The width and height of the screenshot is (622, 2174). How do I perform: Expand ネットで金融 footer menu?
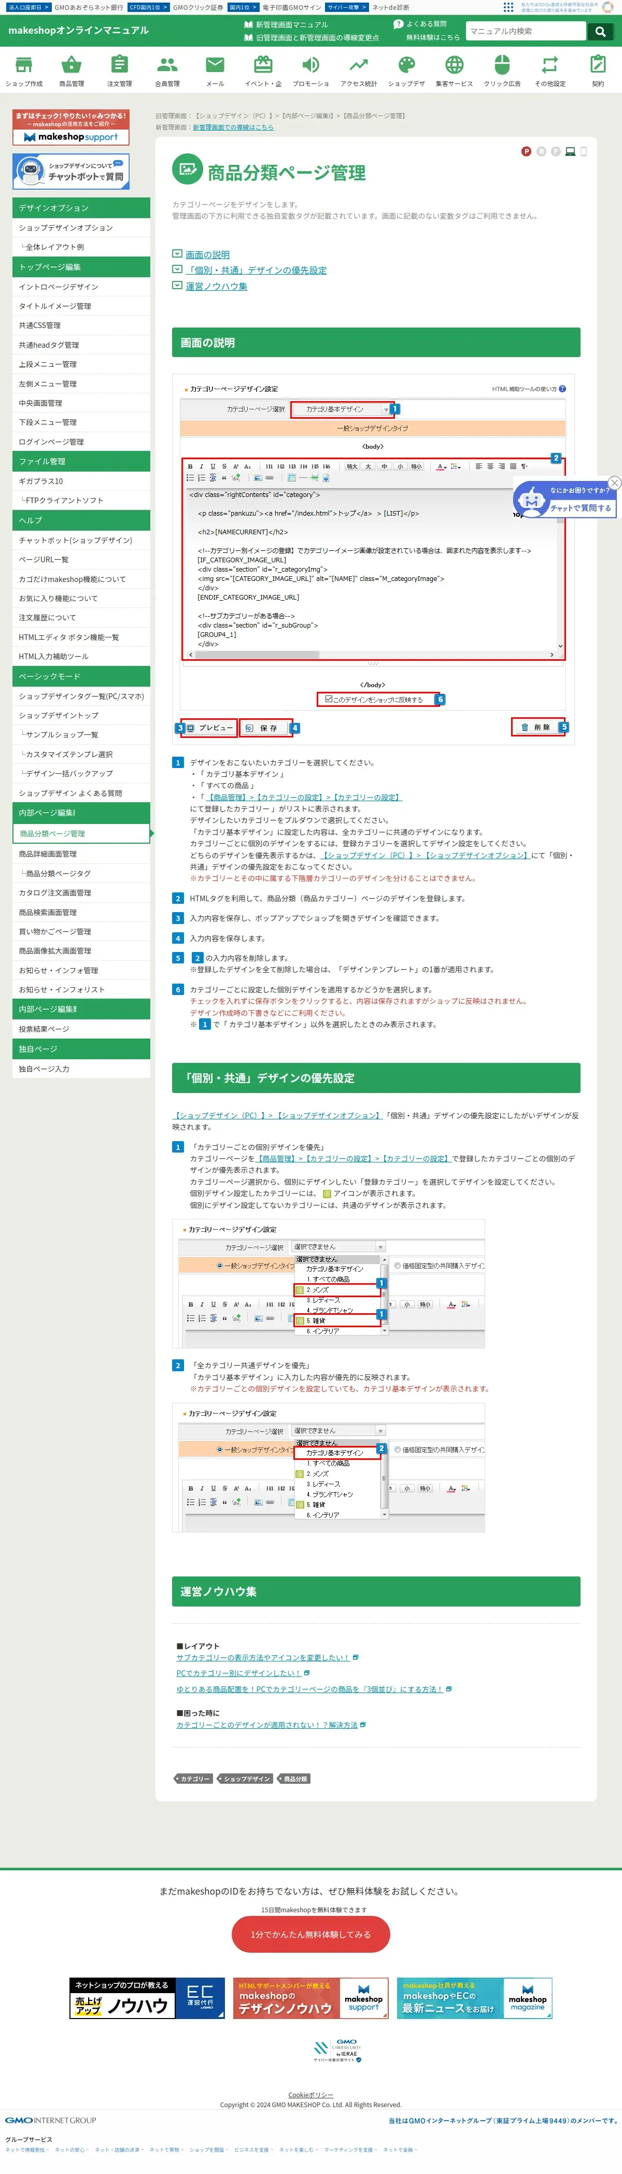[x=400, y=2150]
